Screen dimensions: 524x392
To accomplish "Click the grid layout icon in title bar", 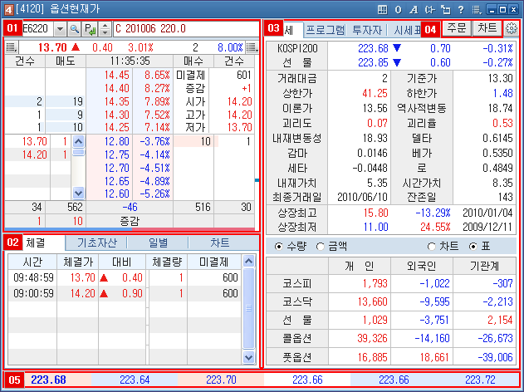I will tap(382, 8).
